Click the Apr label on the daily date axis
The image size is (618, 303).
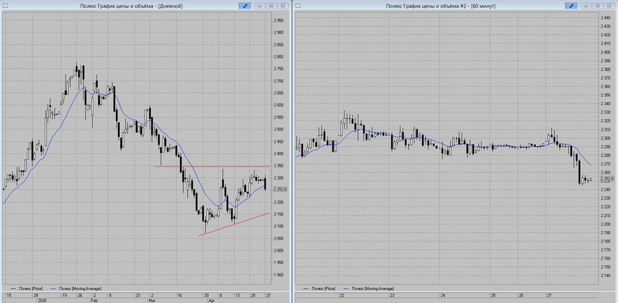211,299
